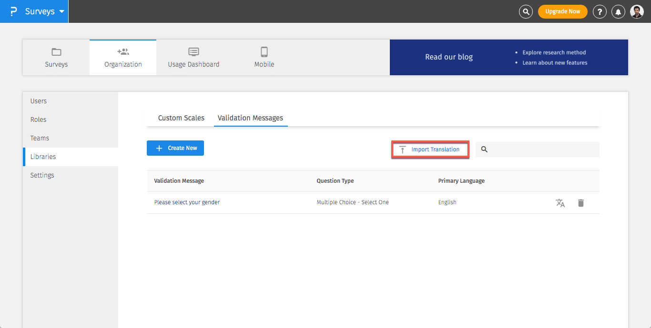This screenshot has height=328, width=651.
Task: Open the Usage Dashboard tab
Action: click(193, 57)
